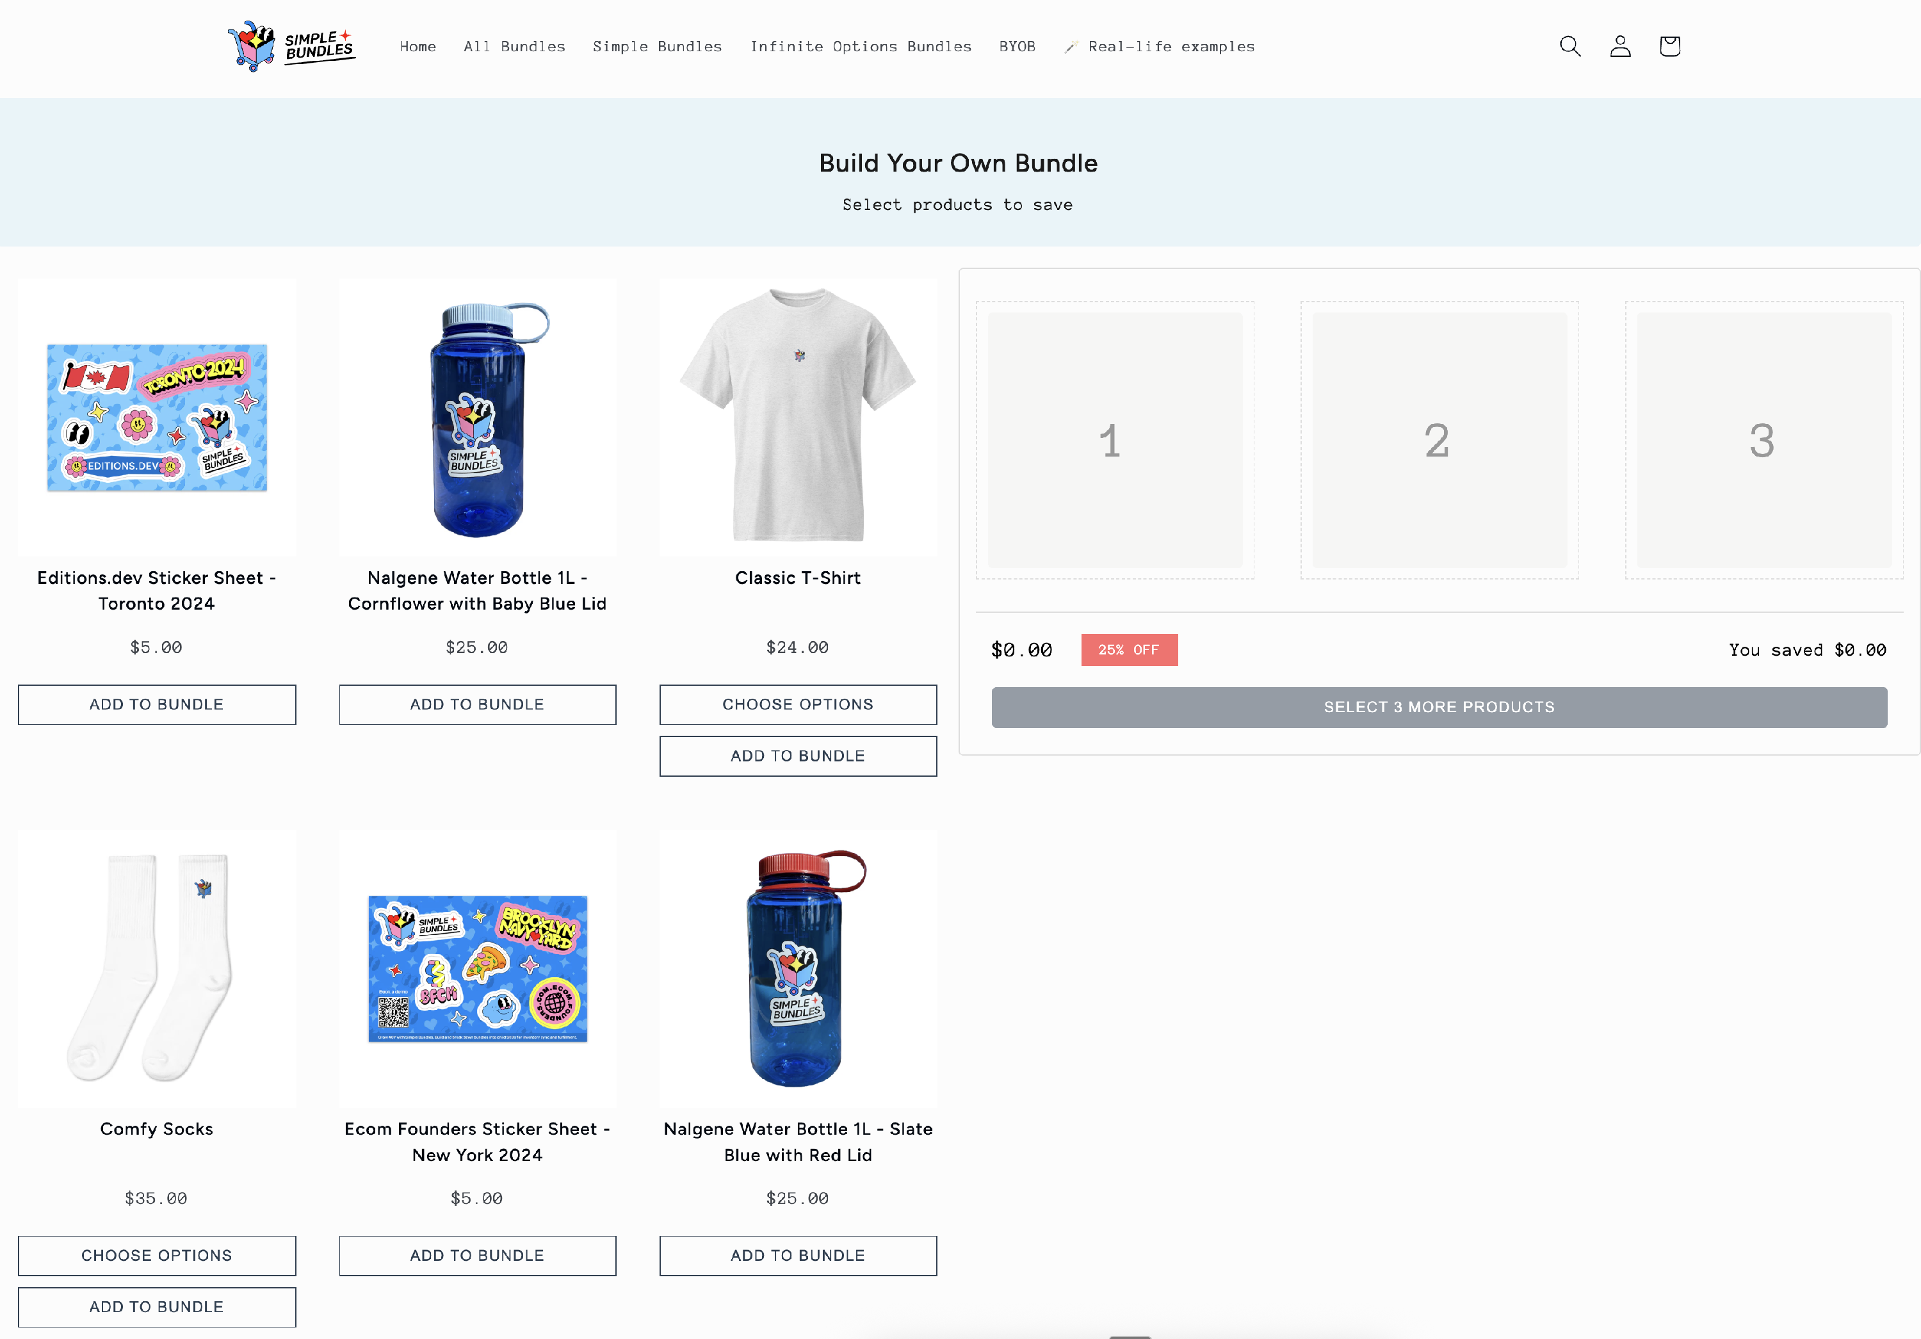Click the Toronto 2024 sticker sheet image

tap(156, 417)
